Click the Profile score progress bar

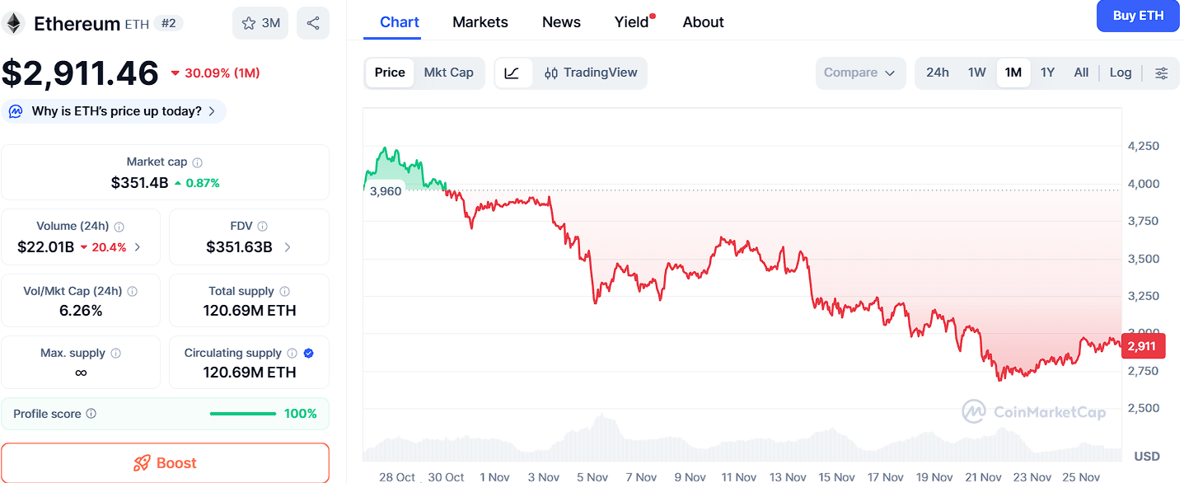click(x=243, y=414)
